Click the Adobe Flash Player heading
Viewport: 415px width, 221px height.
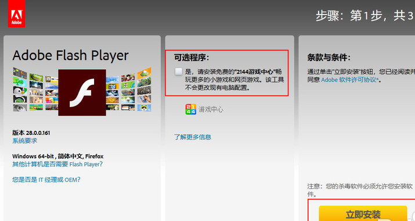point(70,55)
